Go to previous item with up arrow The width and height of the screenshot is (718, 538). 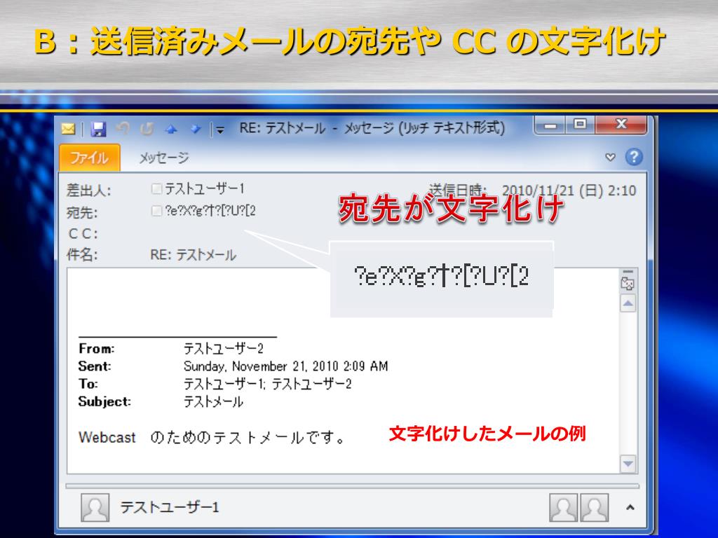[x=171, y=130]
